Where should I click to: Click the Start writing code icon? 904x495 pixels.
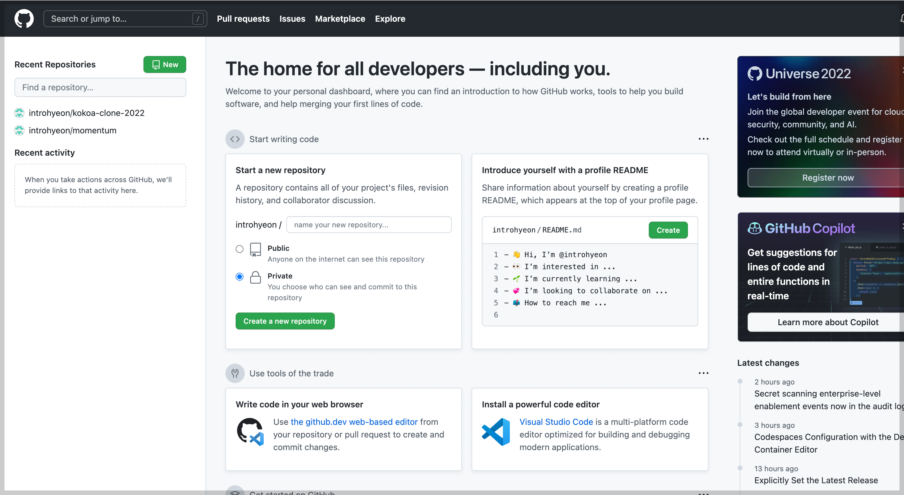coord(235,139)
